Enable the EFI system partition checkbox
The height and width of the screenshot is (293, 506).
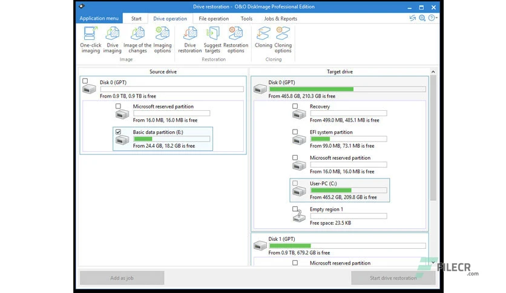[295, 132]
